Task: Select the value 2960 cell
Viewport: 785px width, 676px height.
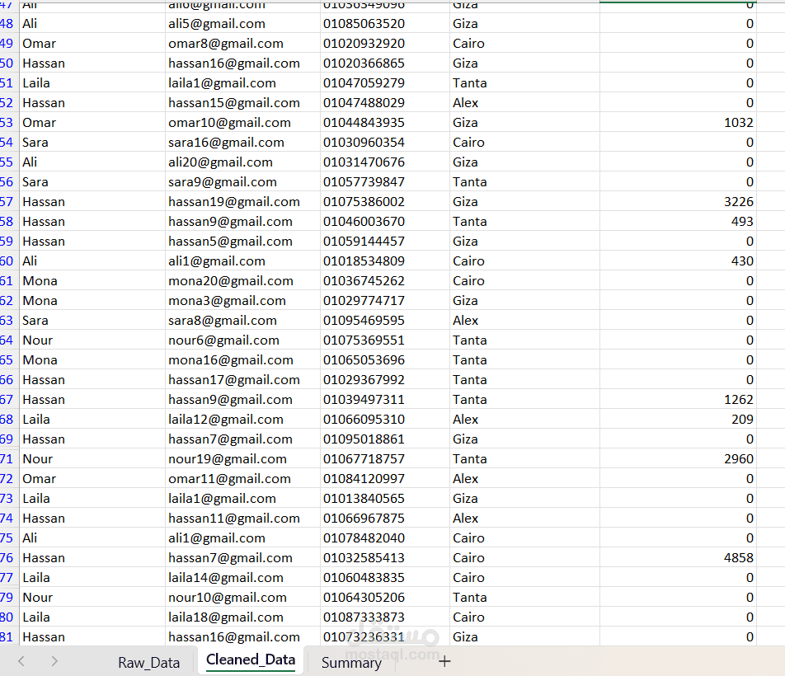Action: click(x=678, y=459)
